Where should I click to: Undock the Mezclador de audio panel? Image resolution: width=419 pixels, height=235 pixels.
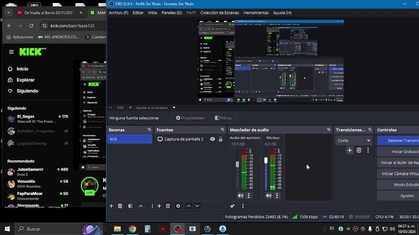click(x=329, y=130)
